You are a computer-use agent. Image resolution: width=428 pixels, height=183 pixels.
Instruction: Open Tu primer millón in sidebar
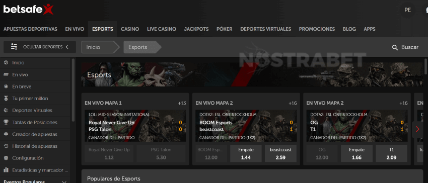(x=30, y=99)
